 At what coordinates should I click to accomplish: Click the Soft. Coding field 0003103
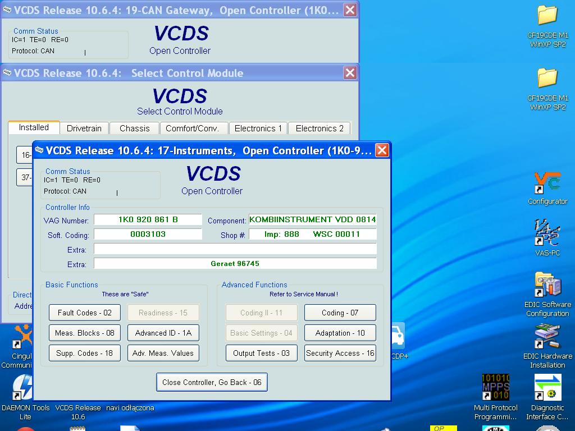click(x=148, y=234)
